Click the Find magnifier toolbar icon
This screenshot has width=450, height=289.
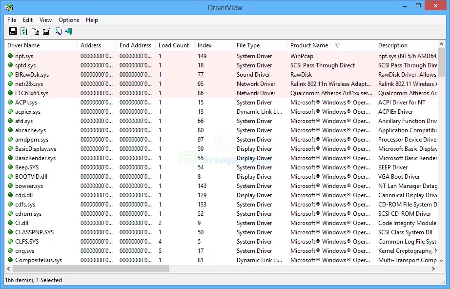(58, 31)
